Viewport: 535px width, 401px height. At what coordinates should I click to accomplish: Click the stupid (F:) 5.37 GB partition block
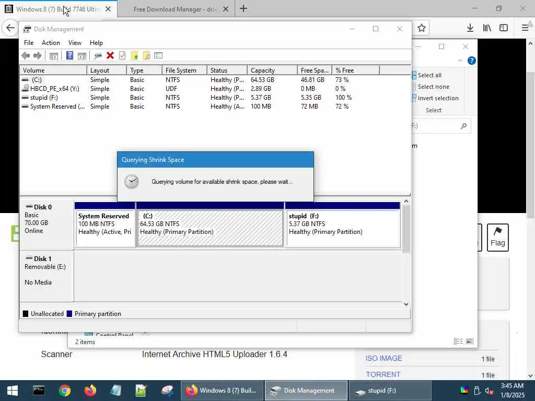pos(343,224)
